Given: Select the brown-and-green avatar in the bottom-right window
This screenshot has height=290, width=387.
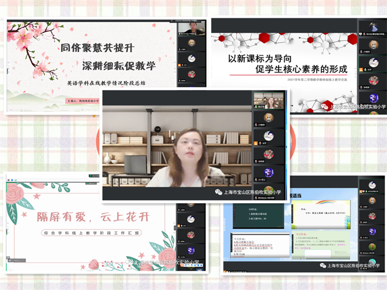Looking at the screenshot, I should tap(372, 246).
